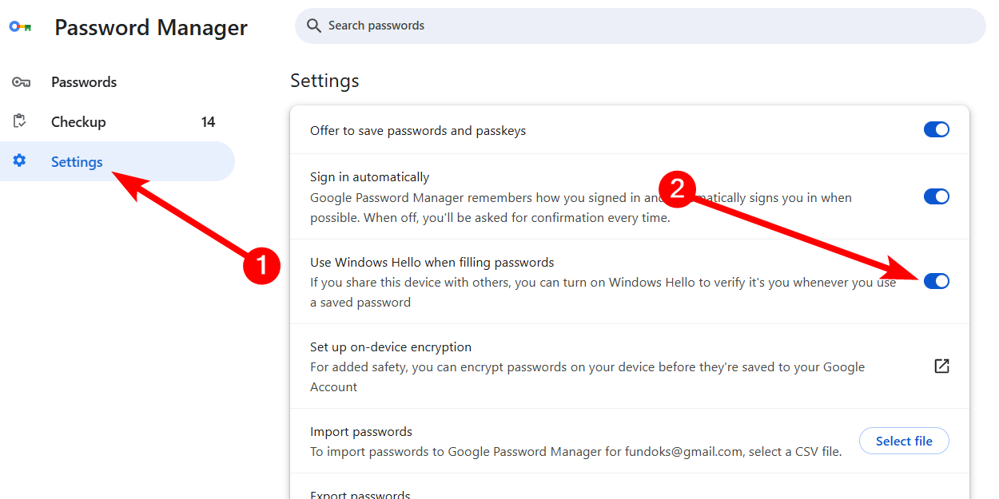
Task: Disable Windows Hello when filling passwords
Action: (936, 281)
